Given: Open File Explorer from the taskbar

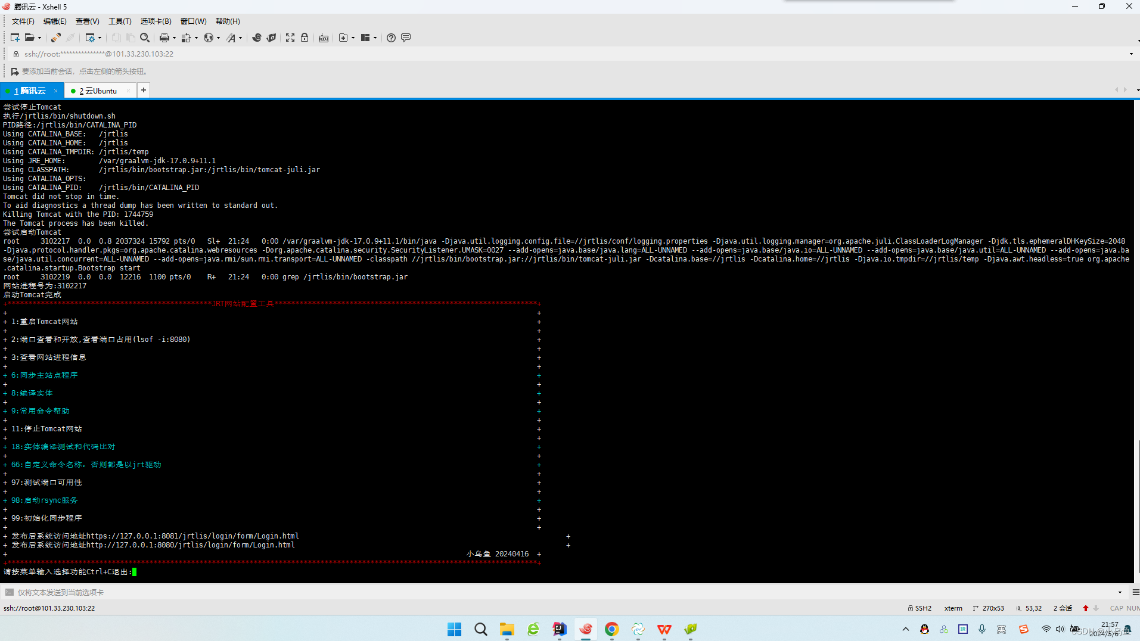Looking at the screenshot, I should (x=507, y=629).
